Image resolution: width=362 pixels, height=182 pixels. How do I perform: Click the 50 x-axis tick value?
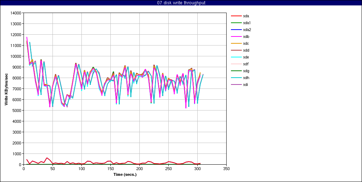click(52, 169)
